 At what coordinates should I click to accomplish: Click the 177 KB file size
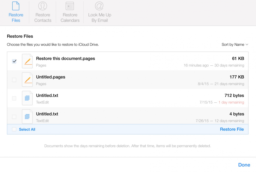click(x=237, y=77)
